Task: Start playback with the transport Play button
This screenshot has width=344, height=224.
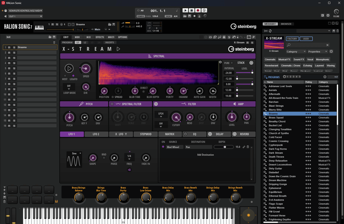Action: click(185, 10)
